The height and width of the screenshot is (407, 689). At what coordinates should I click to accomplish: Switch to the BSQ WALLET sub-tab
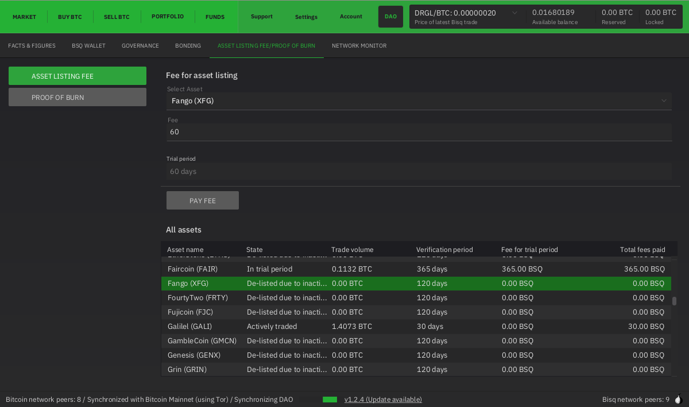coord(88,46)
